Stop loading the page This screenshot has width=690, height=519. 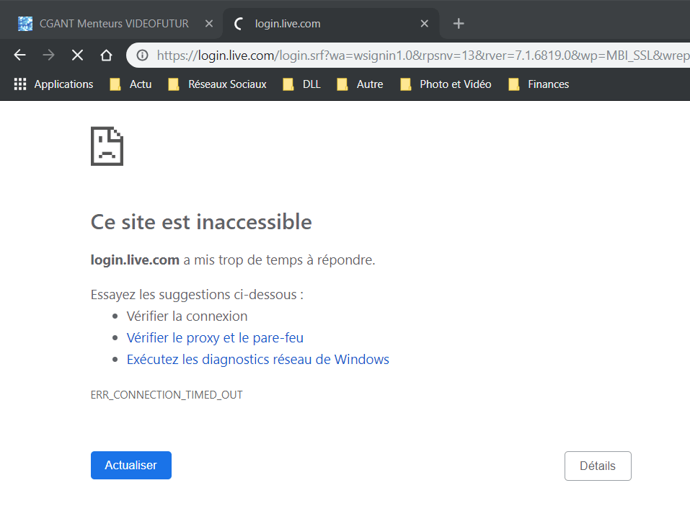pos(77,55)
